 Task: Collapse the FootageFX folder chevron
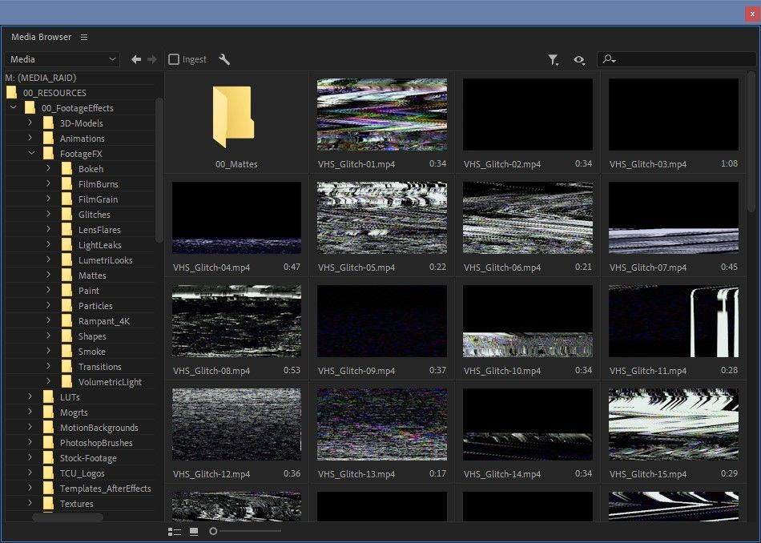[x=31, y=153]
